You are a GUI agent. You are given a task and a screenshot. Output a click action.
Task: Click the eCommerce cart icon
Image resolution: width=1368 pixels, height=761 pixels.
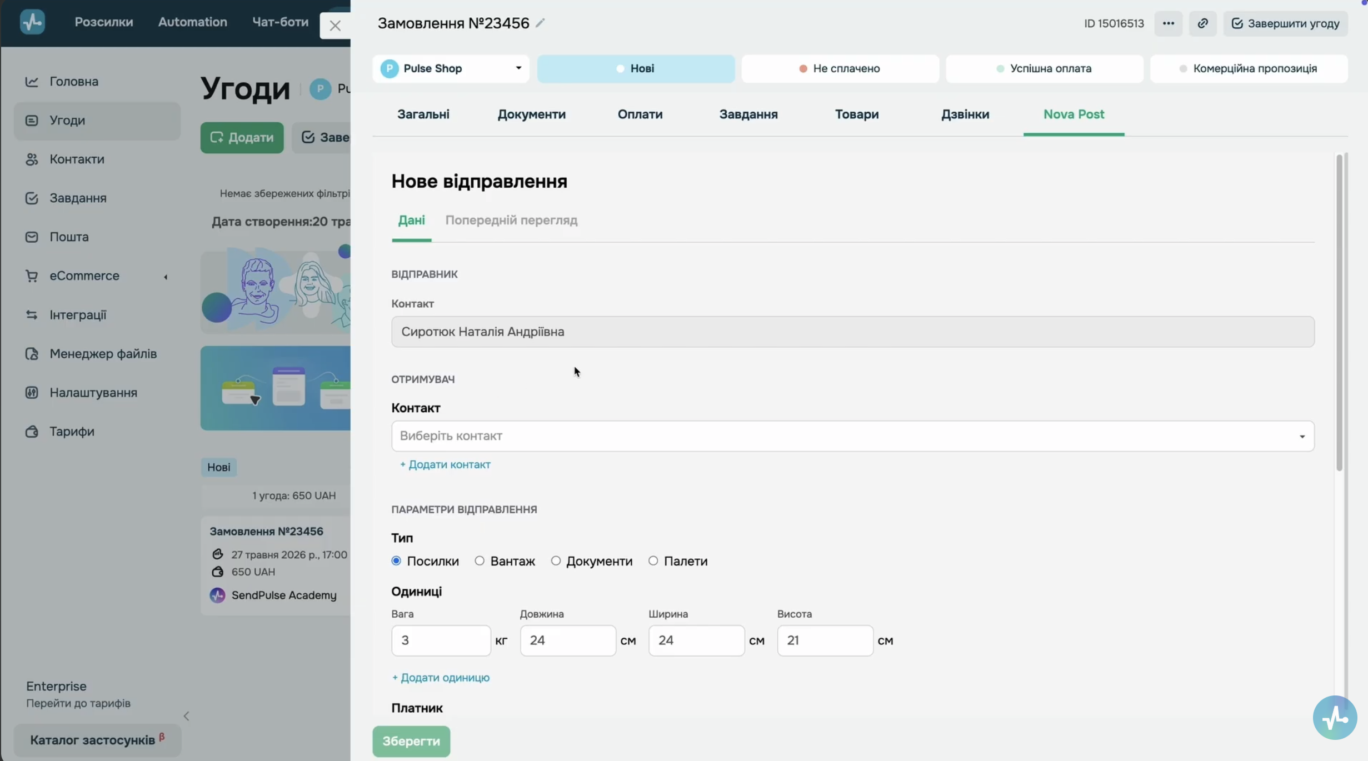[32, 276]
